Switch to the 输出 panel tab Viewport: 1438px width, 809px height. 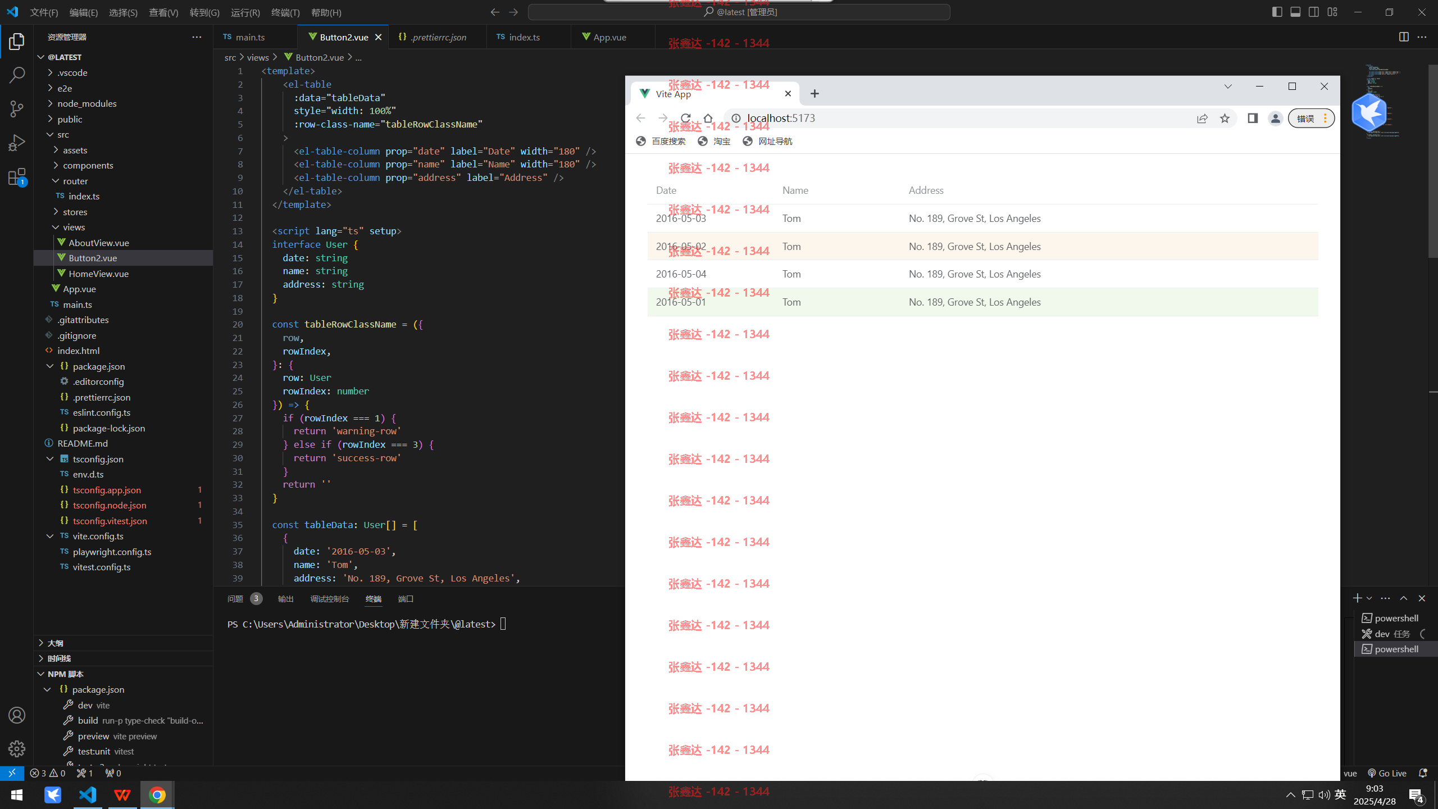pyautogui.click(x=285, y=599)
